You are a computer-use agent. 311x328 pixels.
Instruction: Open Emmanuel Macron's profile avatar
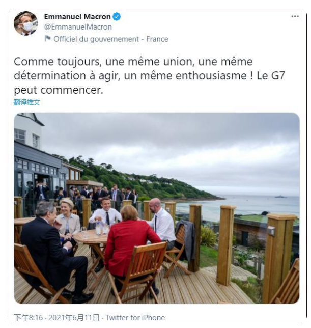26,23
